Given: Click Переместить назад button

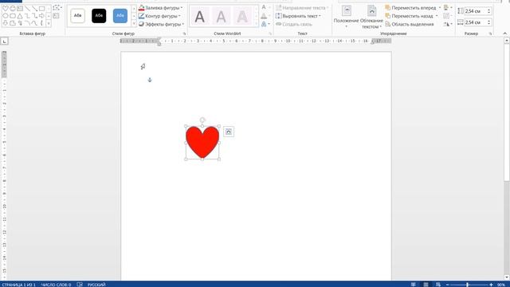Looking at the screenshot, I should coord(409,16).
